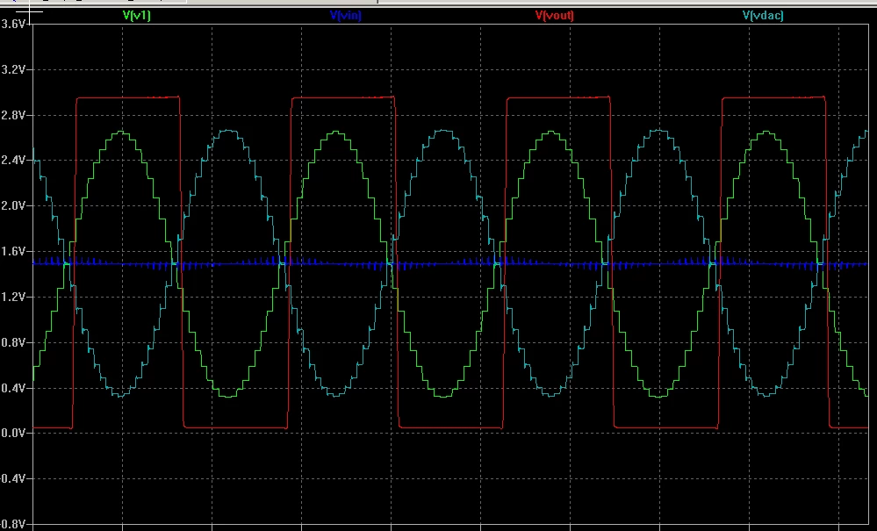Image resolution: width=877 pixels, height=531 pixels.
Task: Click the first red V(vout) high plateau
Action: tap(128, 97)
